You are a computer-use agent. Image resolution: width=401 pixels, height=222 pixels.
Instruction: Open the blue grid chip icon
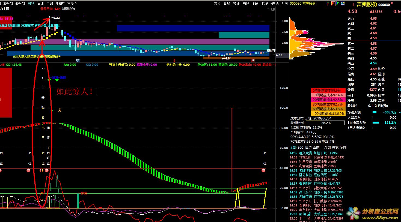coord(342,4)
